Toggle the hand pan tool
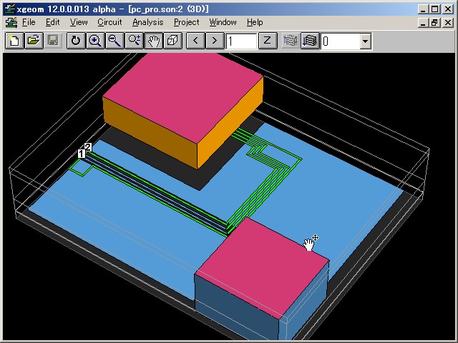This screenshot has width=458, height=343. pos(154,41)
